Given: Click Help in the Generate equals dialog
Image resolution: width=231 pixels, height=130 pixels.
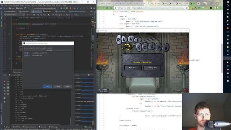Looking at the screenshot, I should pos(67,86).
